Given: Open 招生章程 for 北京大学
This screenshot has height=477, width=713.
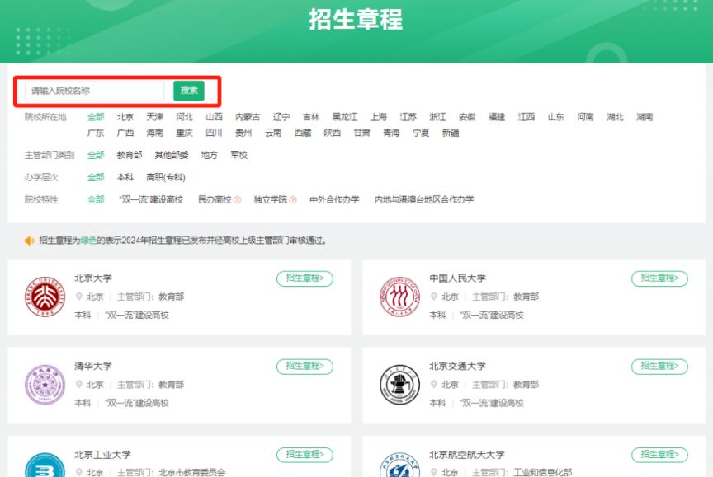Looking at the screenshot, I should tap(305, 278).
